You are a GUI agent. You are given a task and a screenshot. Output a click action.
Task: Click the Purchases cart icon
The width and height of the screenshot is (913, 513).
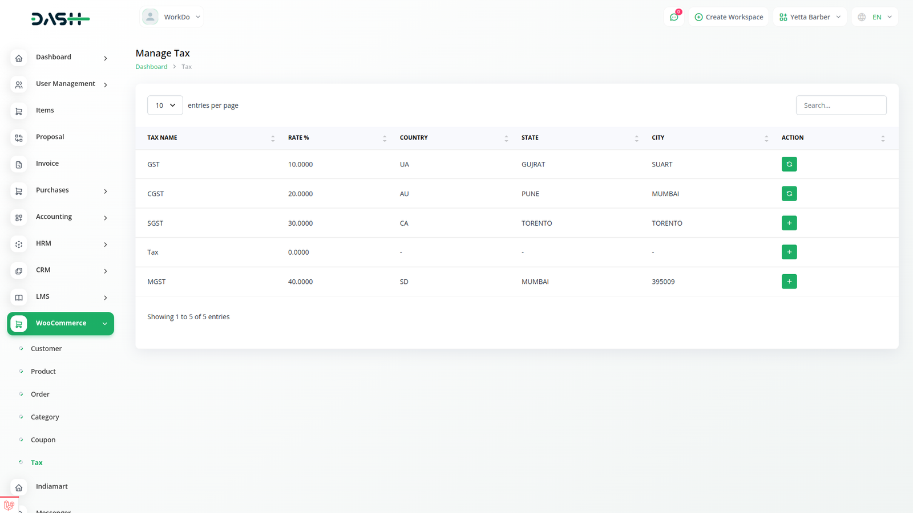coord(19,191)
